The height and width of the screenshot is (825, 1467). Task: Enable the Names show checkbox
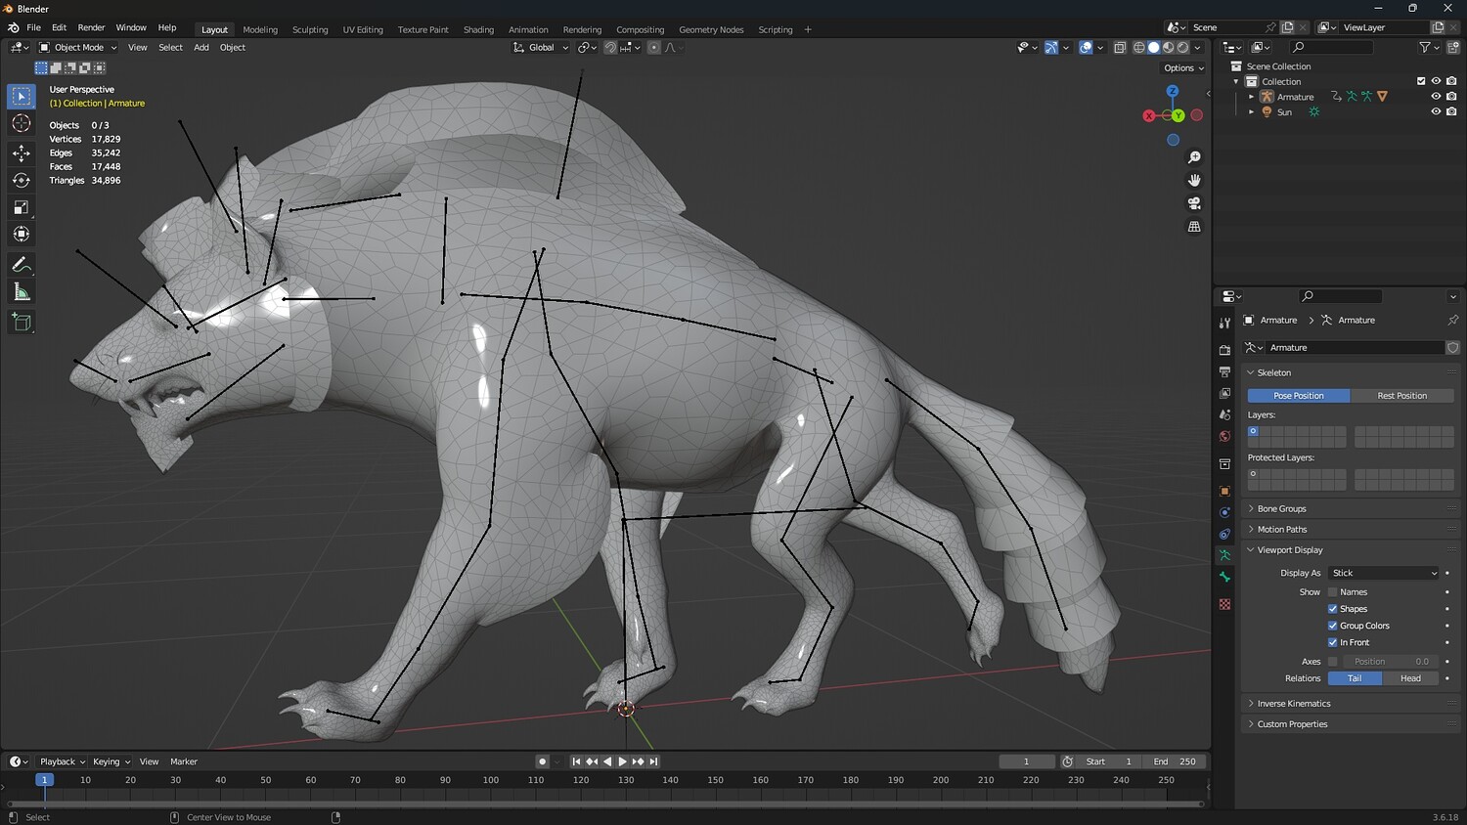coord(1332,592)
